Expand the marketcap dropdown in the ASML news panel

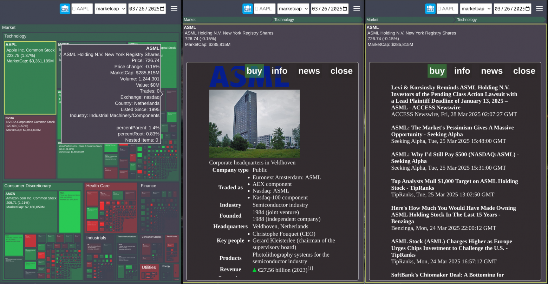pos(476,9)
